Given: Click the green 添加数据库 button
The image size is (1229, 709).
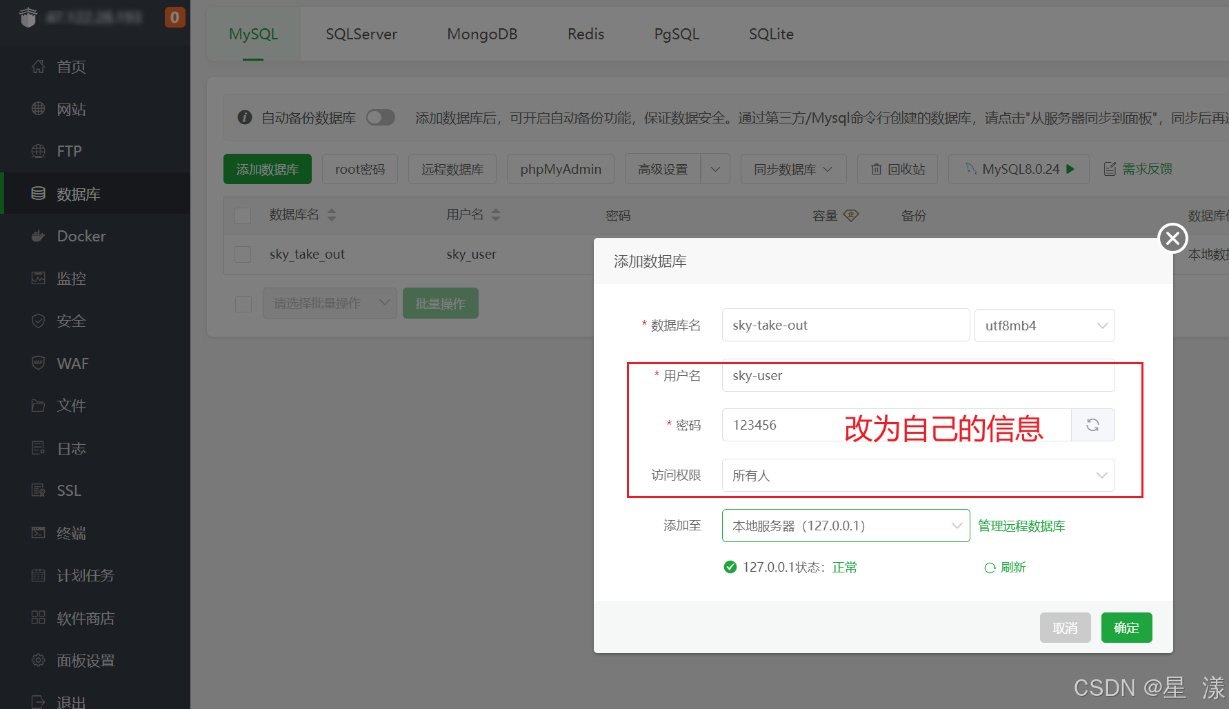Looking at the screenshot, I should click(x=268, y=169).
